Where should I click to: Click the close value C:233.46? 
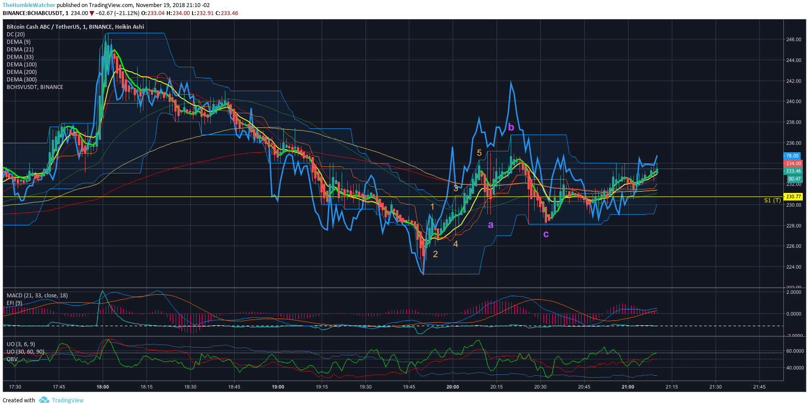click(x=227, y=13)
